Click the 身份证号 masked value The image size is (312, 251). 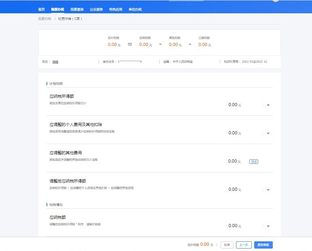[x=130, y=62]
